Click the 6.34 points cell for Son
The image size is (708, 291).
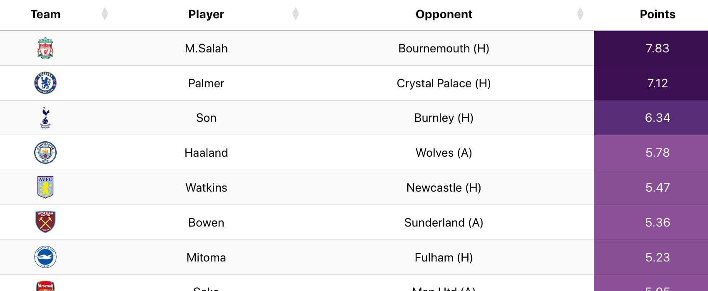pyautogui.click(x=651, y=118)
